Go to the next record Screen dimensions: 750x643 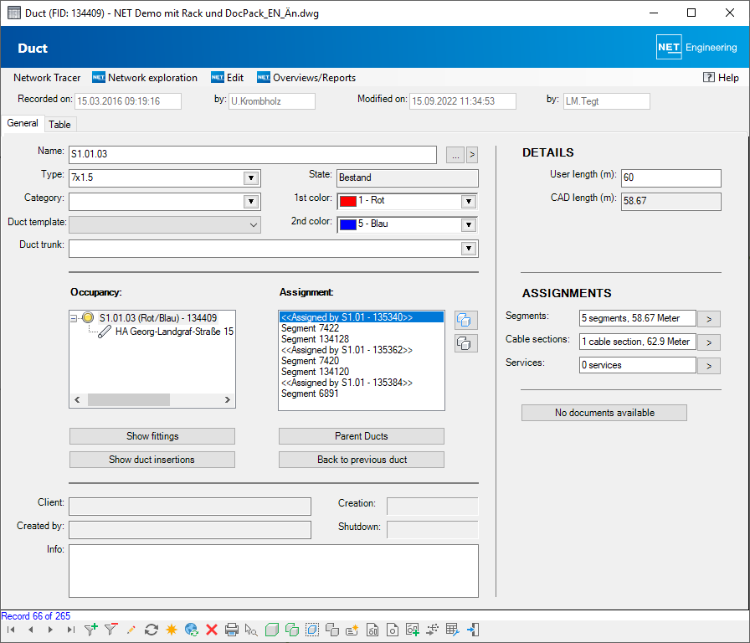51,630
